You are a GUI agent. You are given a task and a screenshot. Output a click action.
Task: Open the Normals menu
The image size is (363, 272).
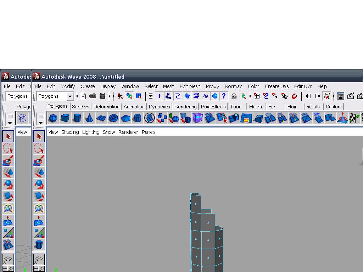pos(233,86)
